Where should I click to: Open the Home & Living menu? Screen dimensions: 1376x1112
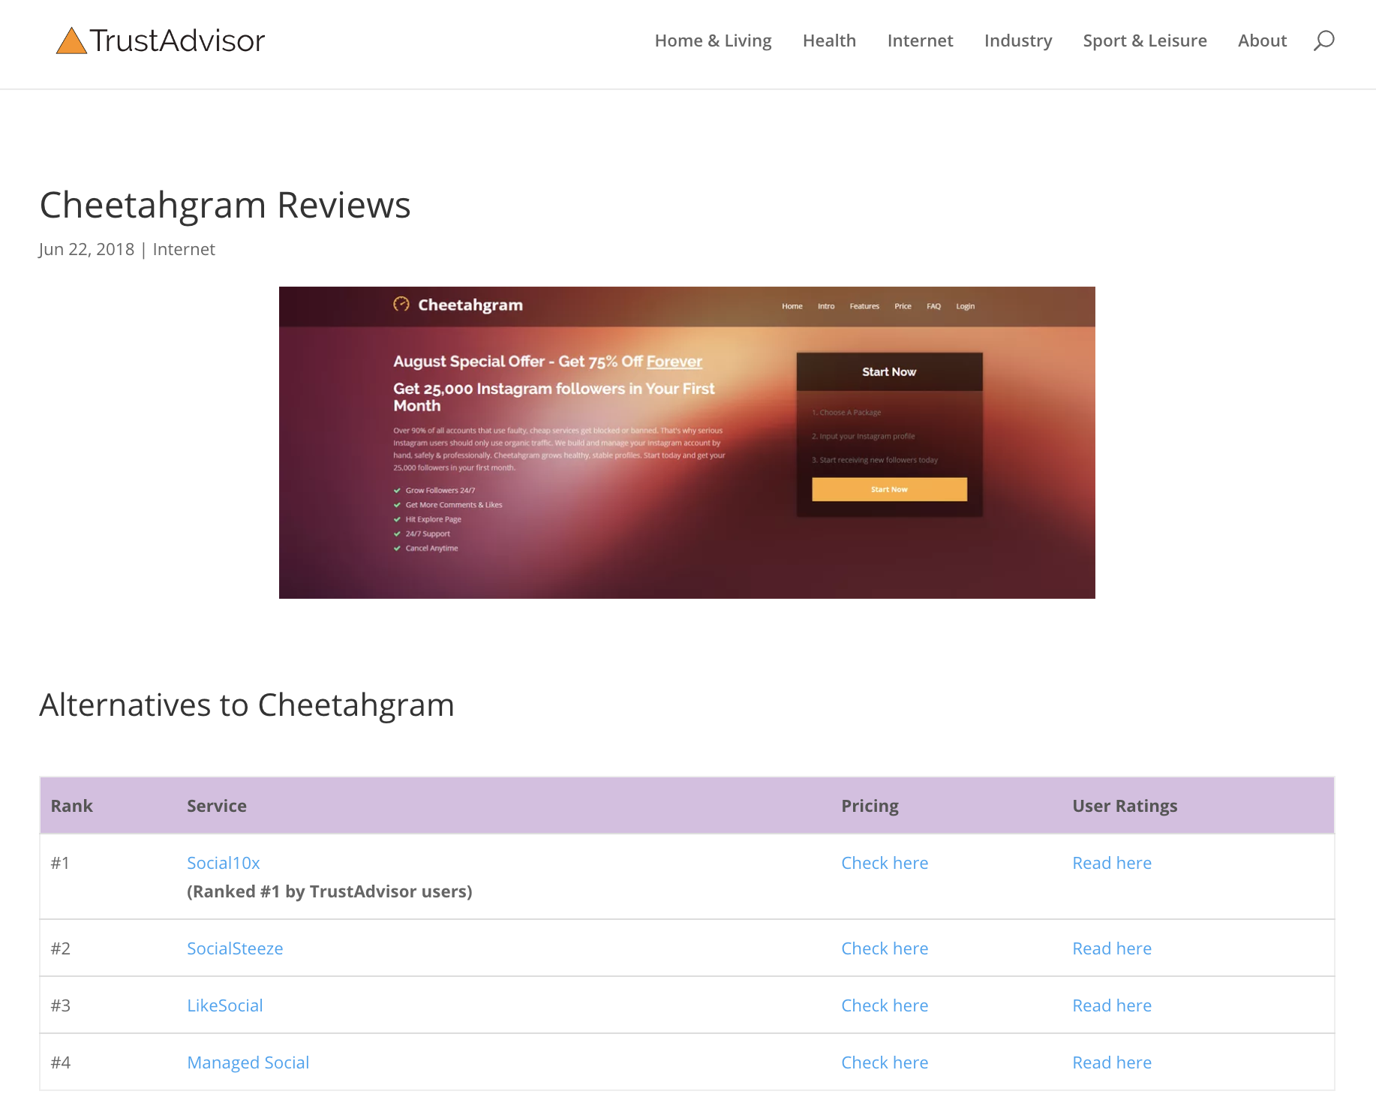tap(713, 41)
